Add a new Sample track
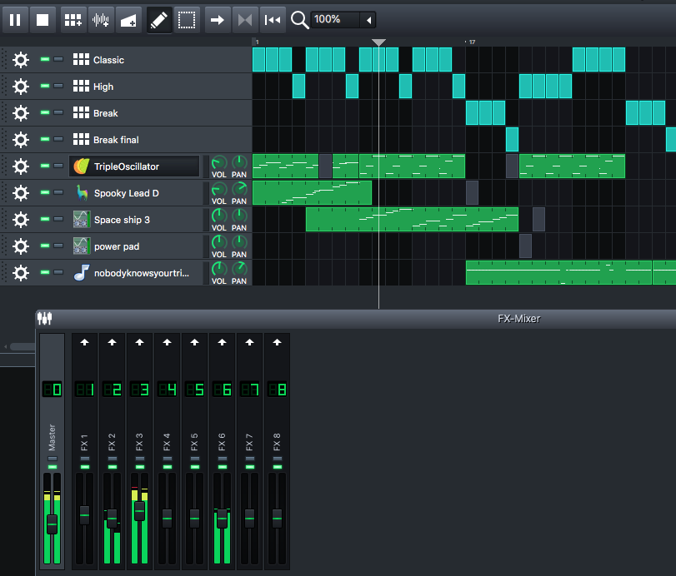The height and width of the screenshot is (576, 676). coord(100,19)
